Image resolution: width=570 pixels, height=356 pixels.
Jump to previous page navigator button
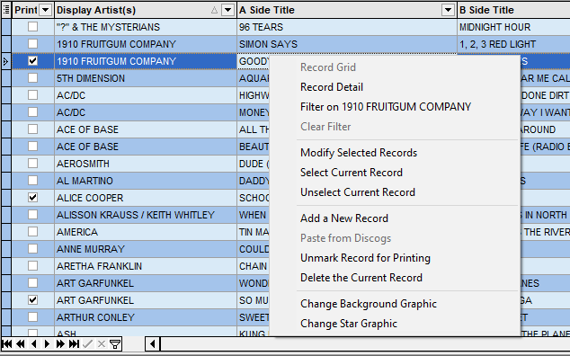(21, 344)
